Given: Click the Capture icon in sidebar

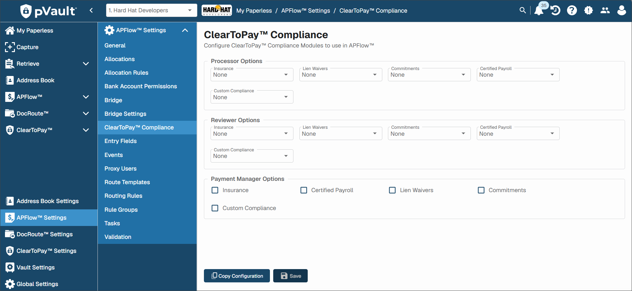Looking at the screenshot, I should tap(10, 47).
